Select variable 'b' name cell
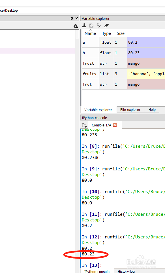Viewport: 165px width, 273px height. (x=90, y=53)
